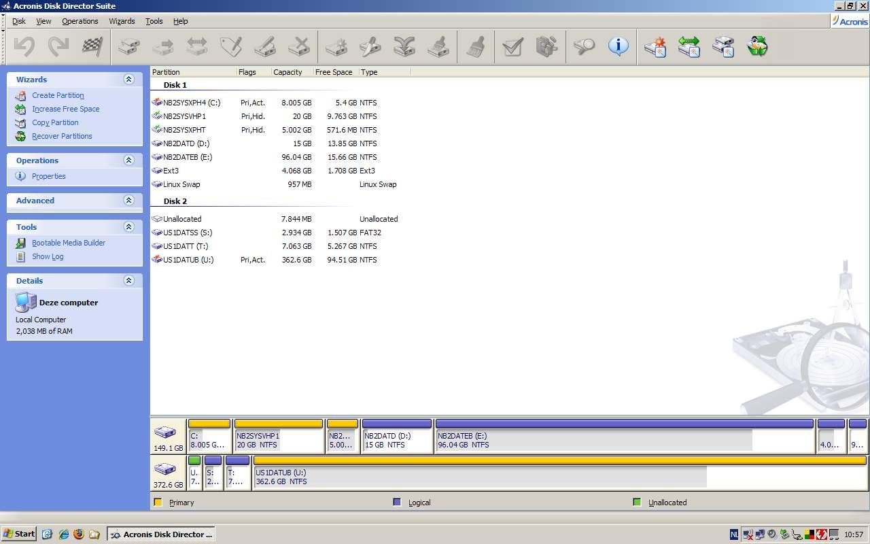
Task: Click Copy Partition wizard icon in toolbar
Action: tap(723, 46)
